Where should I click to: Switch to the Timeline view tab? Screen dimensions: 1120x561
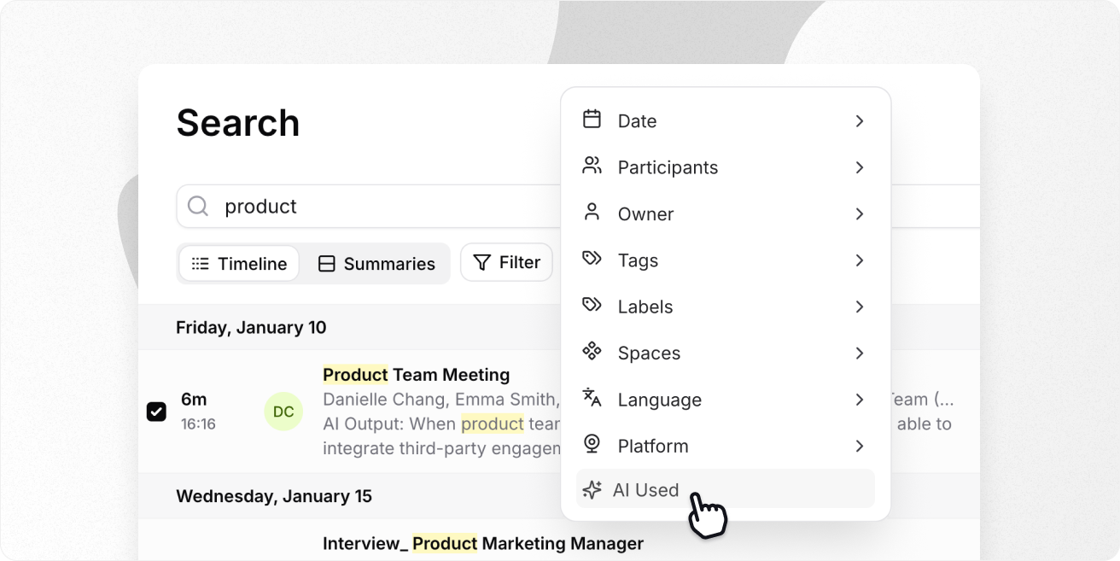pyautogui.click(x=239, y=264)
